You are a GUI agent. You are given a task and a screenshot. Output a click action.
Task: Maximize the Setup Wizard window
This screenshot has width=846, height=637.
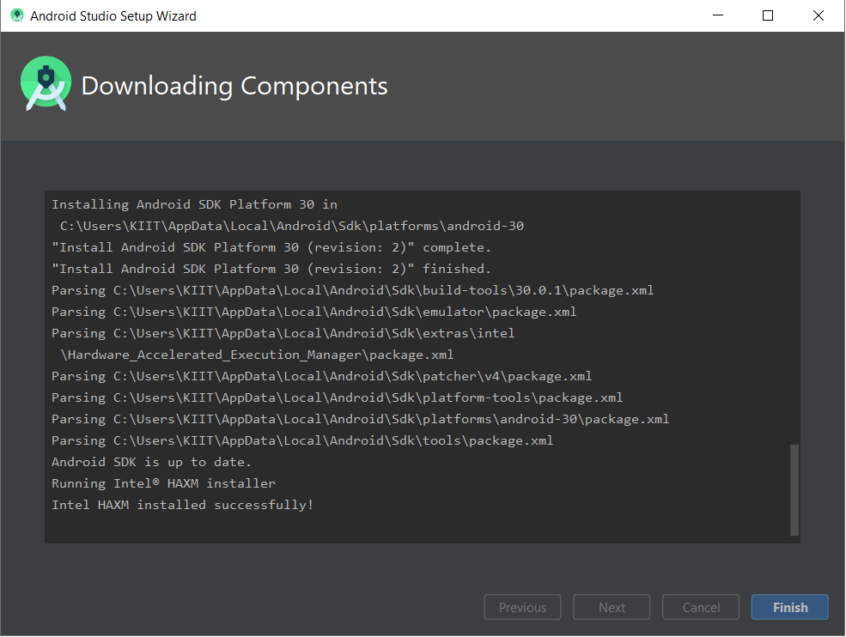tap(768, 15)
